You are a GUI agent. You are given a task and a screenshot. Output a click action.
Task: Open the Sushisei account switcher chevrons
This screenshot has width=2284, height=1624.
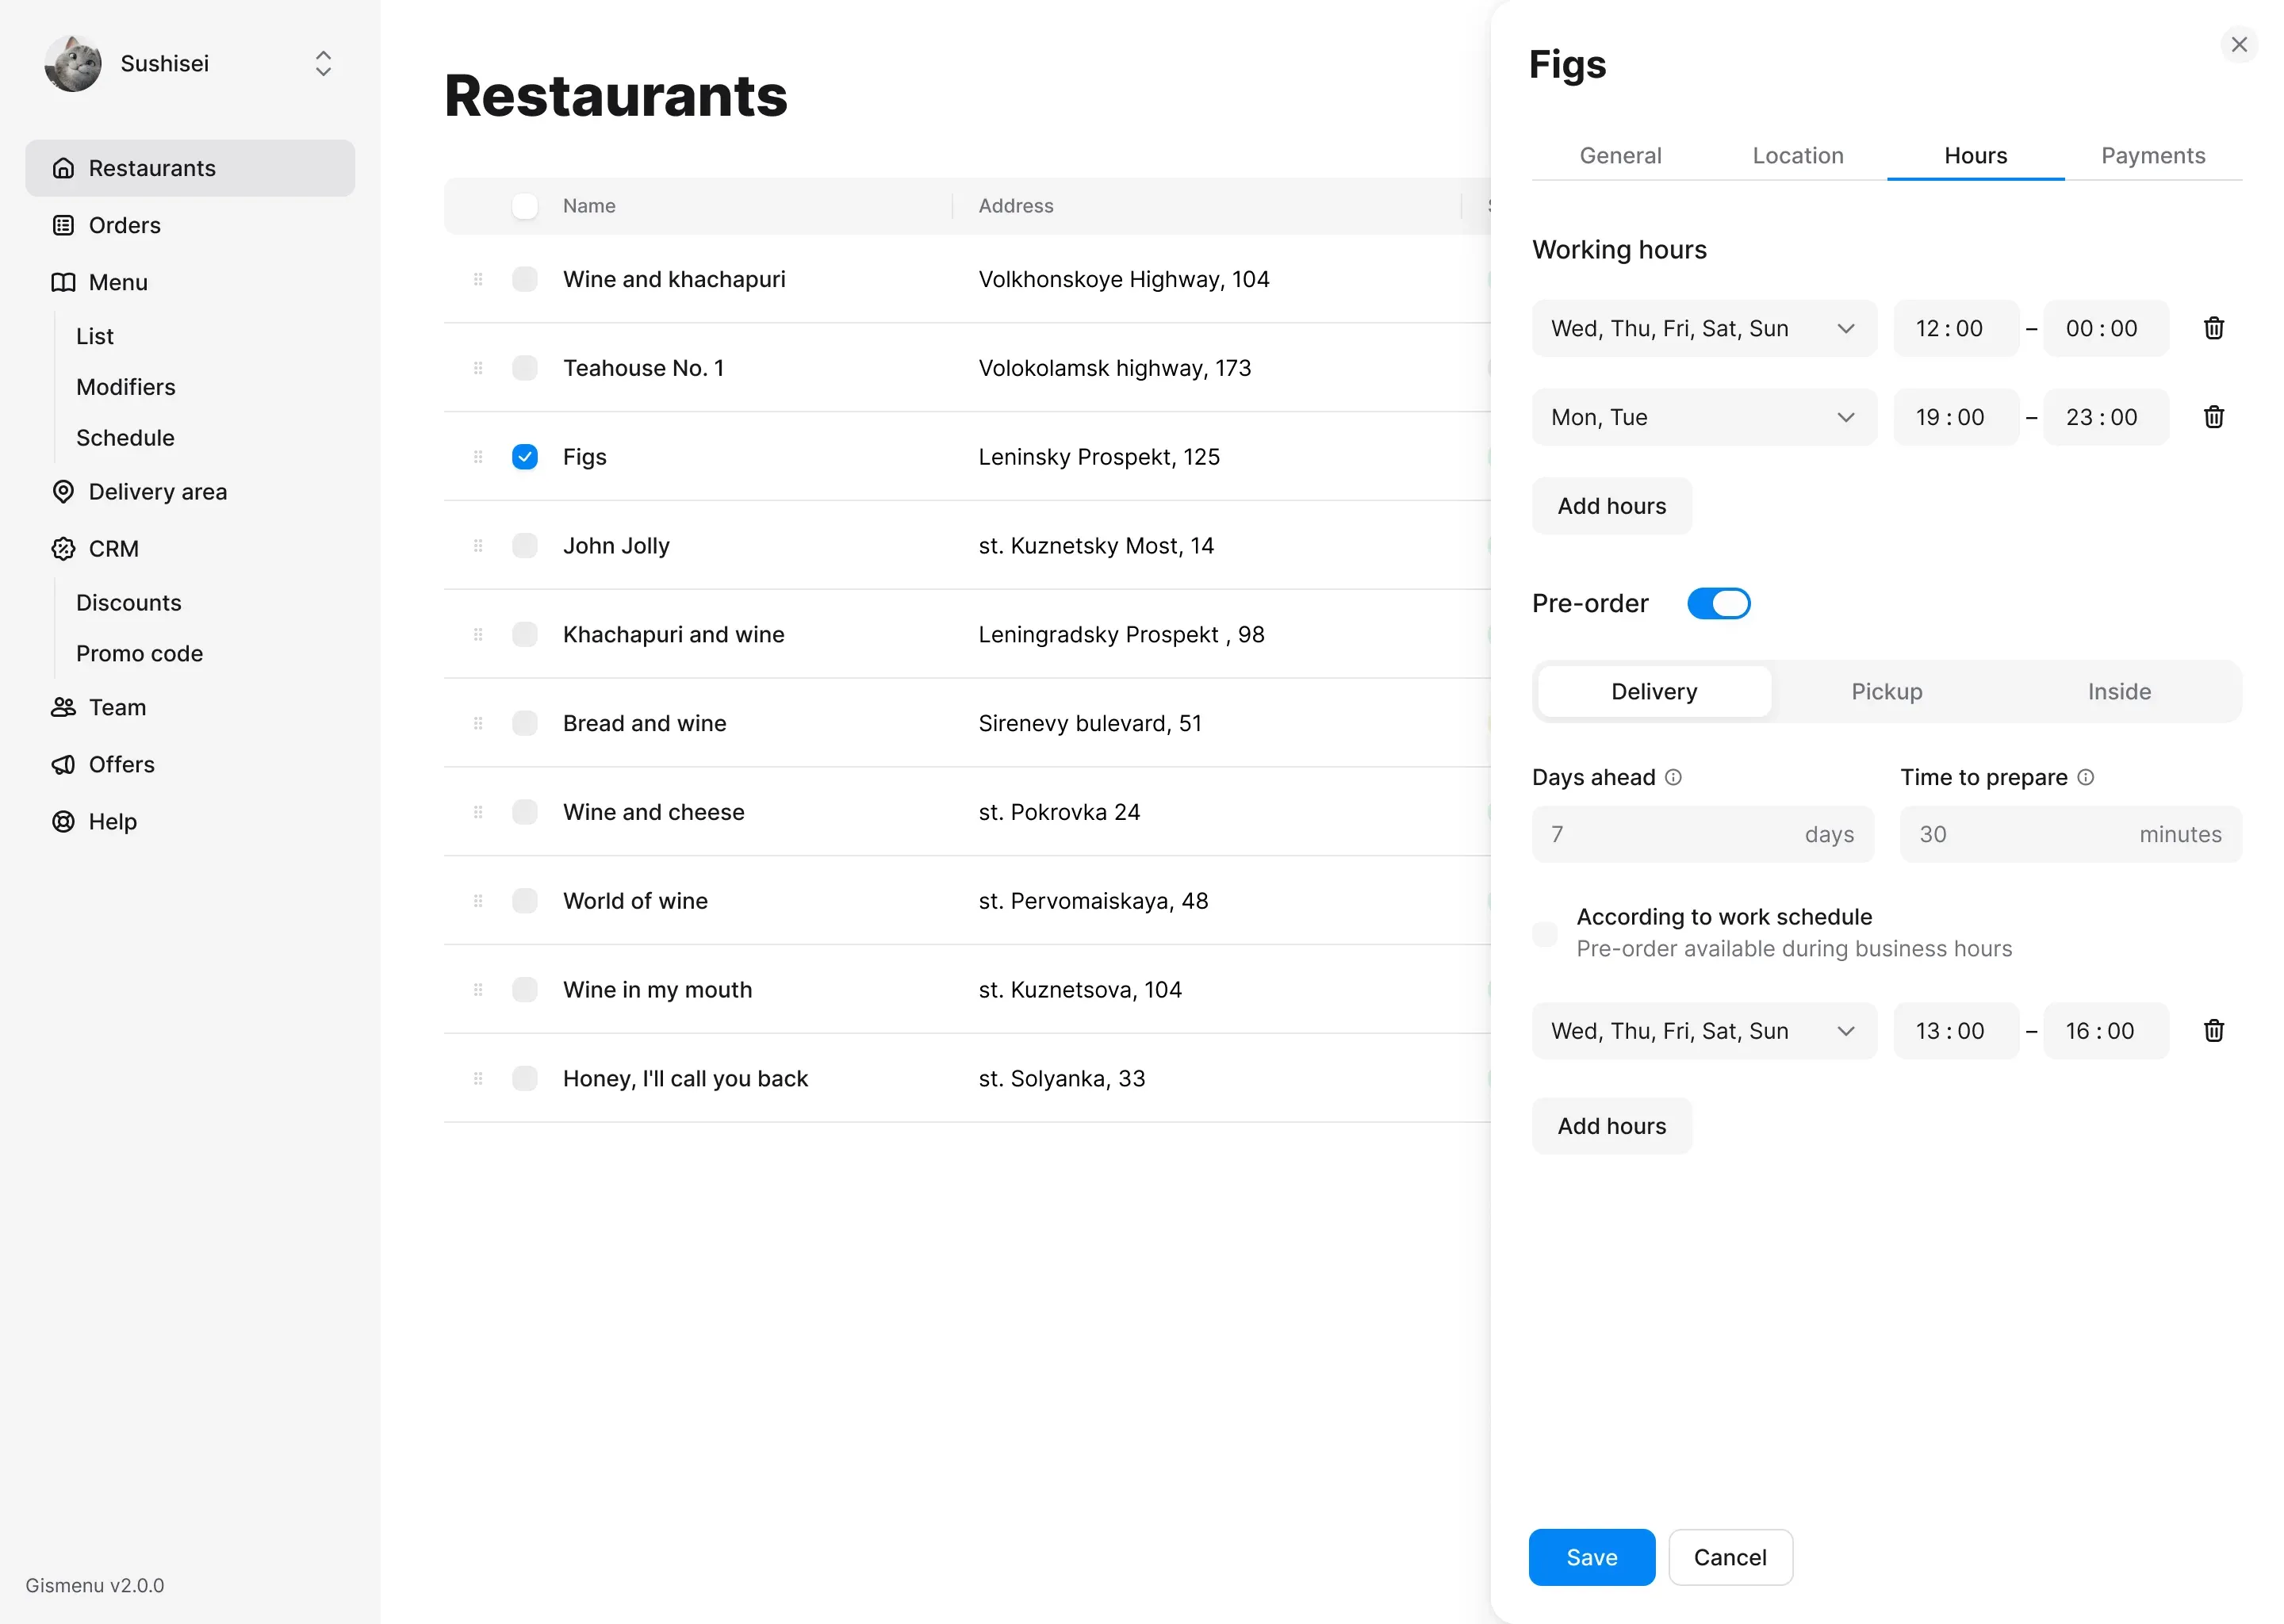(x=323, y=63)
